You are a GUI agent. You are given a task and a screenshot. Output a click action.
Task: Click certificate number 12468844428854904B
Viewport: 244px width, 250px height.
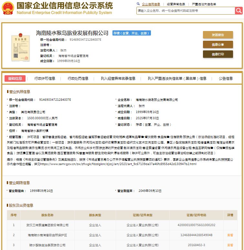[196, 235]
